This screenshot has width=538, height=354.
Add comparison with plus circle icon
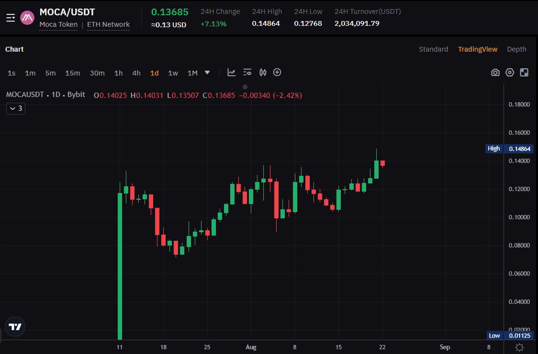[x=277, y=72]
